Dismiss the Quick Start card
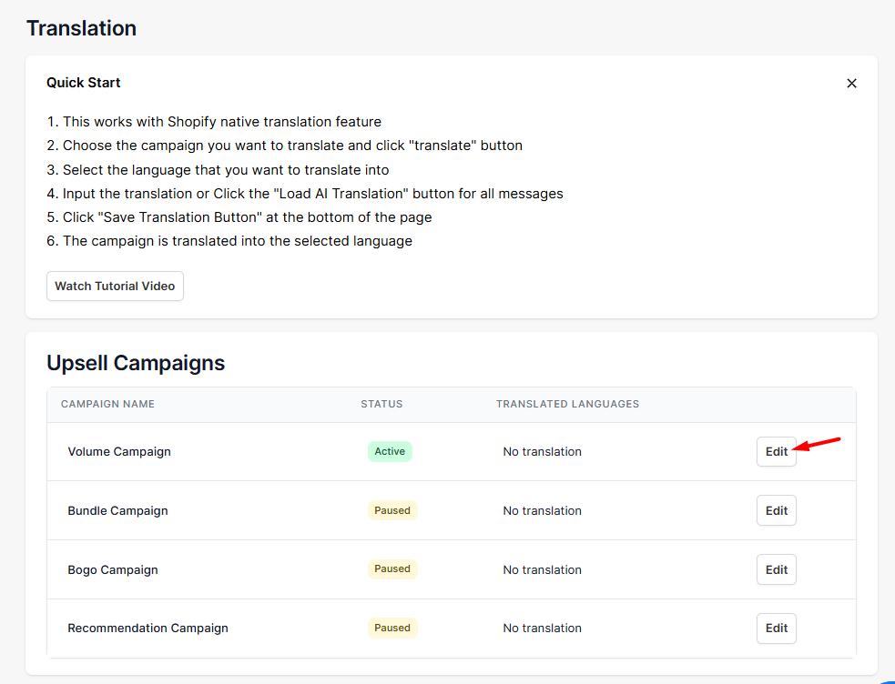 pos(851,83)
